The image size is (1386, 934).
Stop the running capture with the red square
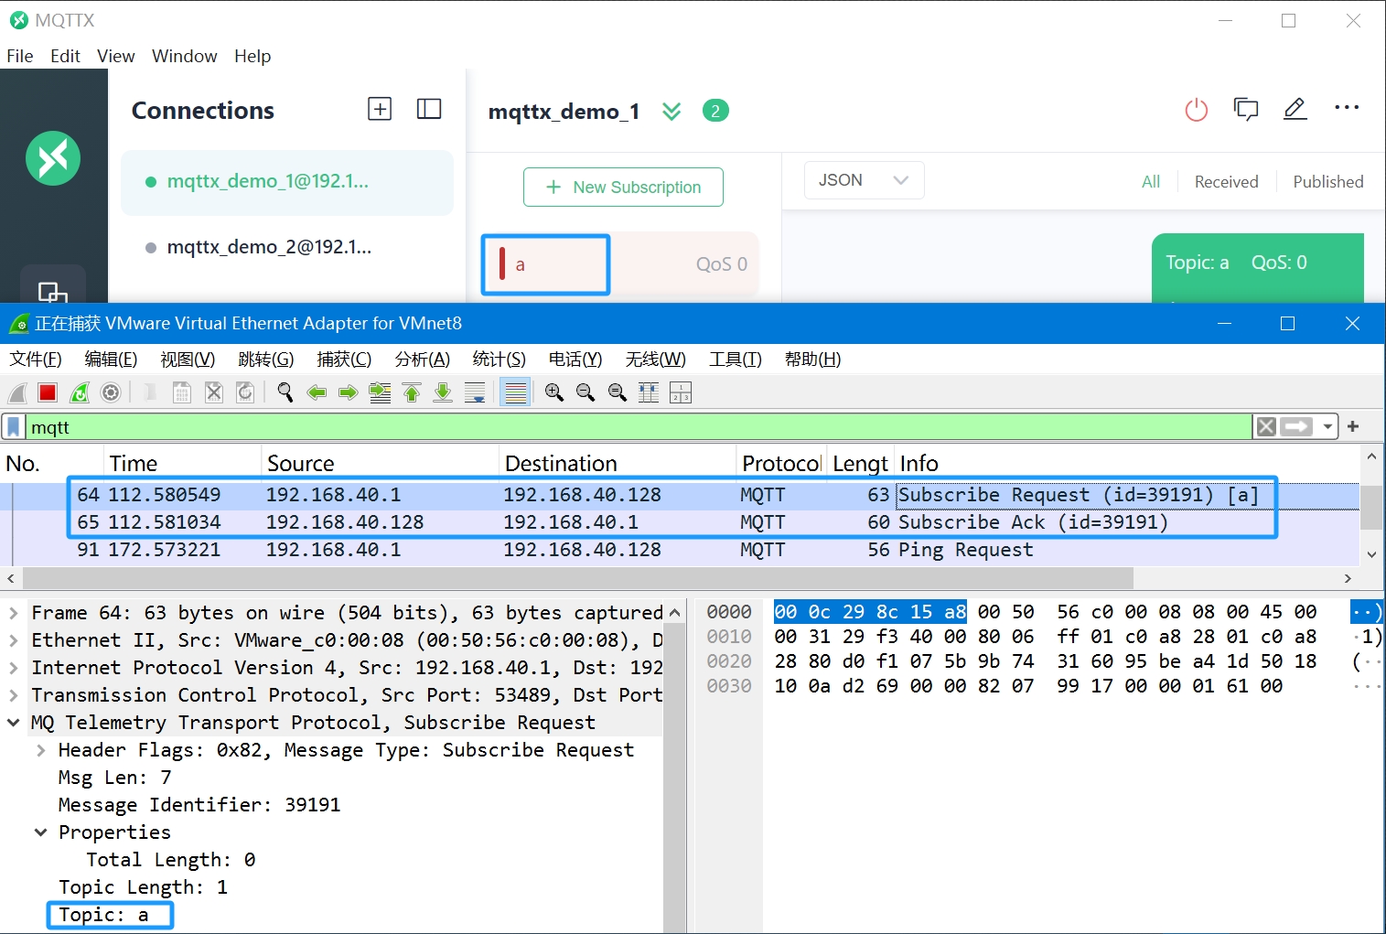pos(48,392)
